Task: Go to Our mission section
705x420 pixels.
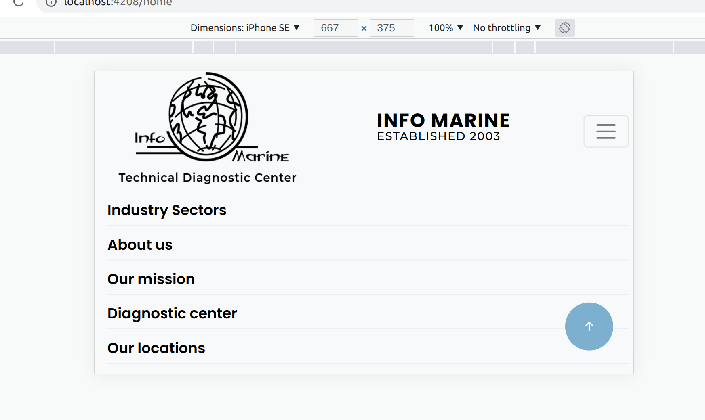Action: (x=151, y=279)
